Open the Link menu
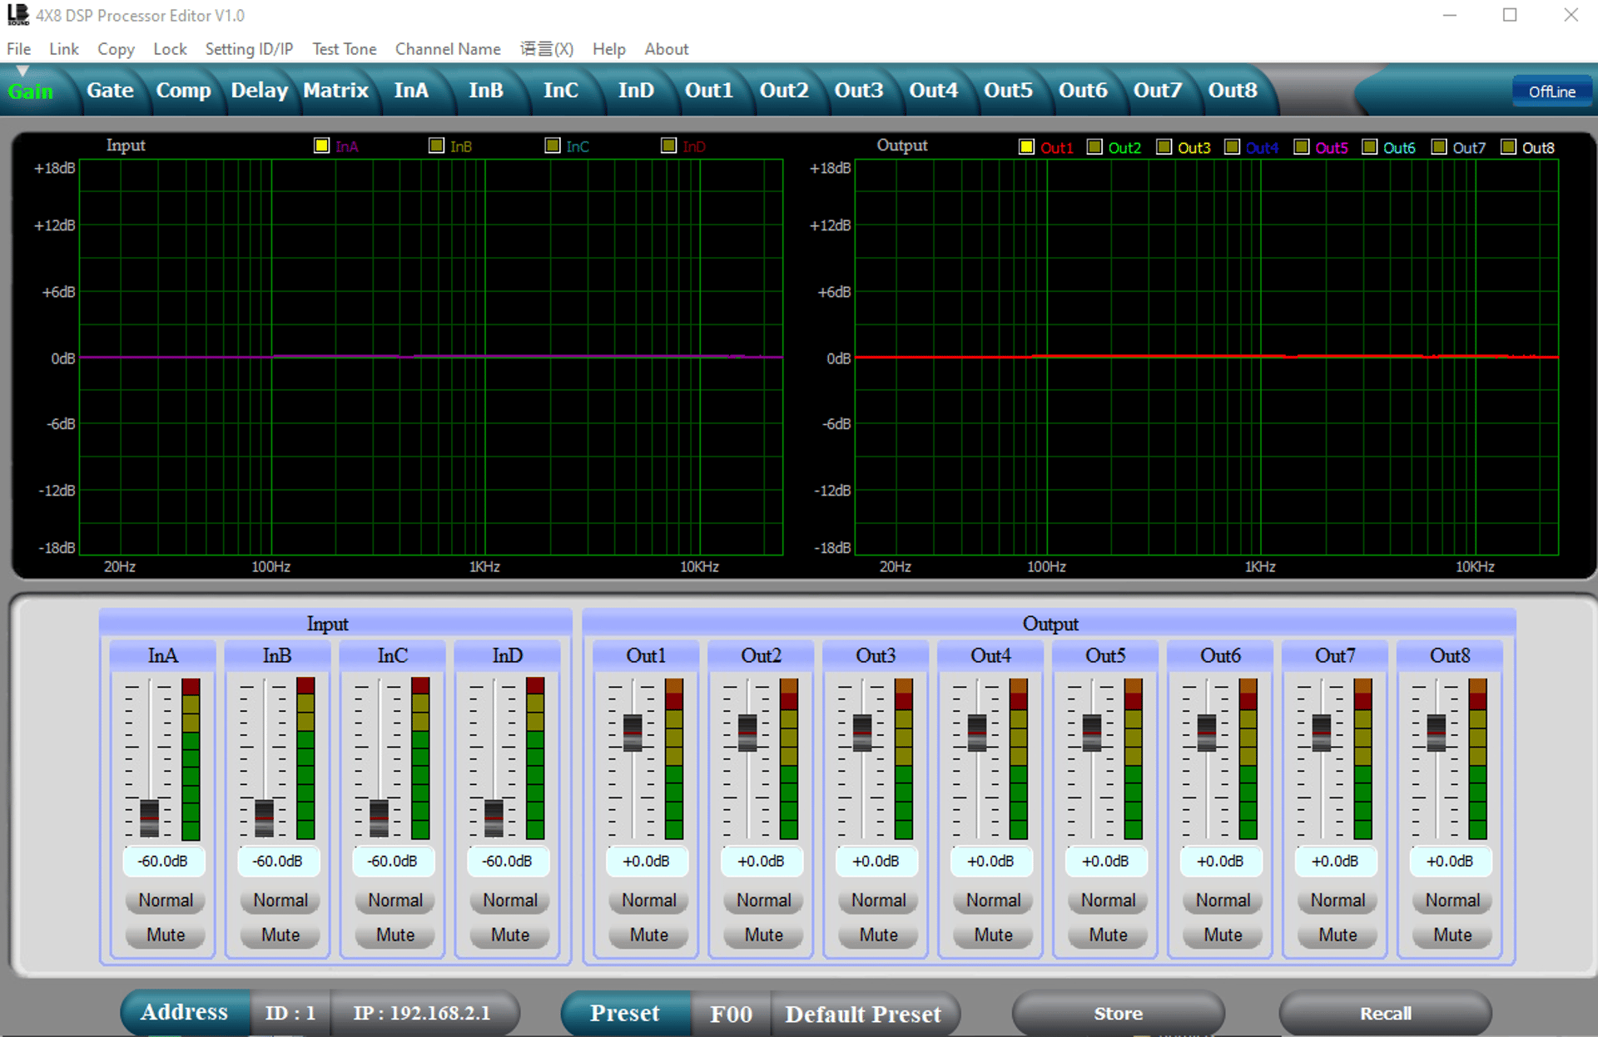The height and width of the screenshot is (1037, 1598). [x=63, y=49]
